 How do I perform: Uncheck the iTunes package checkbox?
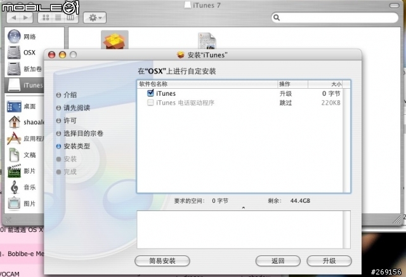[x=150, y=93]
